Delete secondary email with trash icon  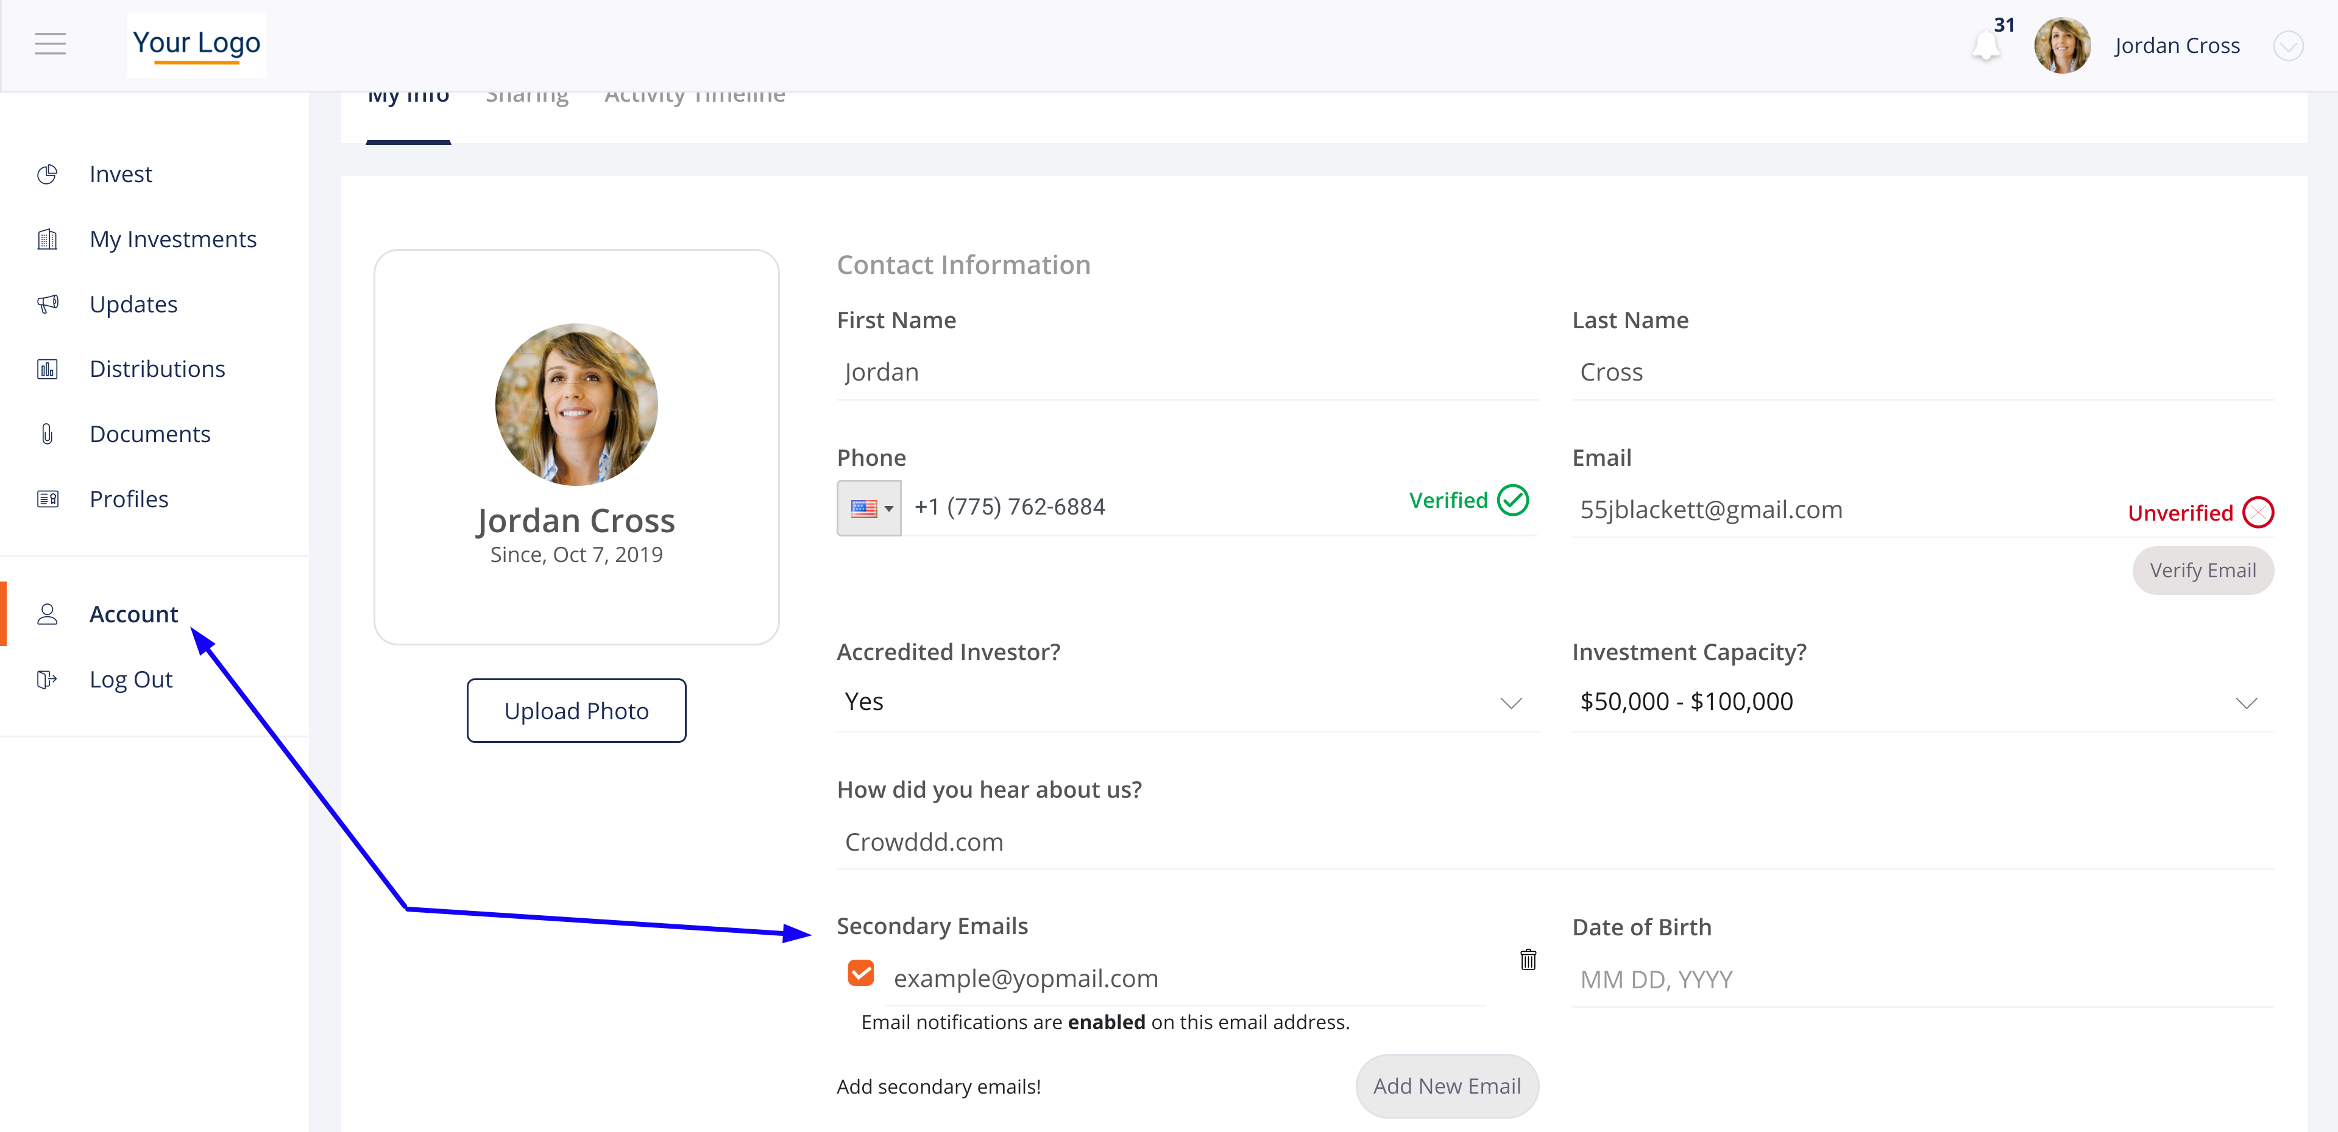tap(1528, 960)
